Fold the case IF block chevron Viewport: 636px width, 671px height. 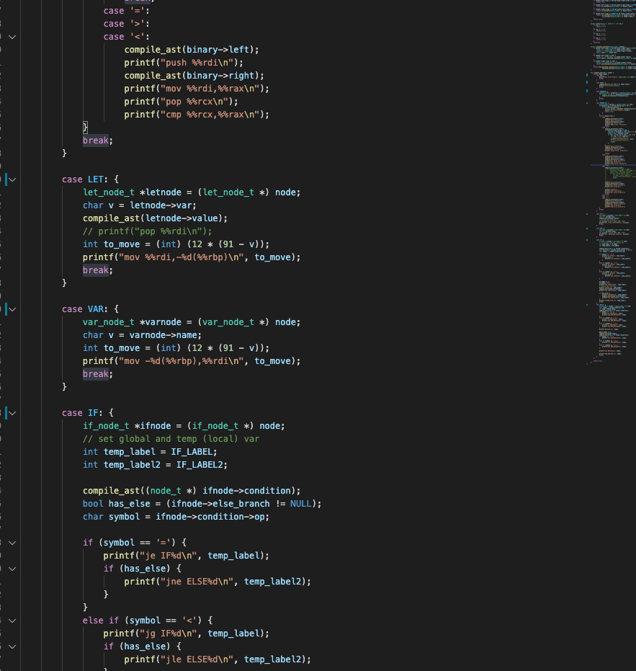(x=12, y=413)
